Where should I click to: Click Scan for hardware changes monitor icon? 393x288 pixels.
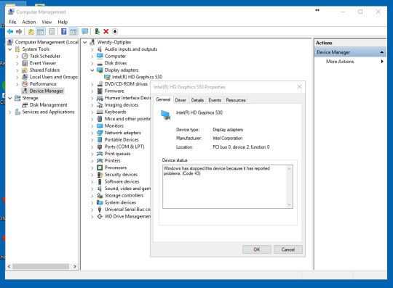(x=85, y=31)
